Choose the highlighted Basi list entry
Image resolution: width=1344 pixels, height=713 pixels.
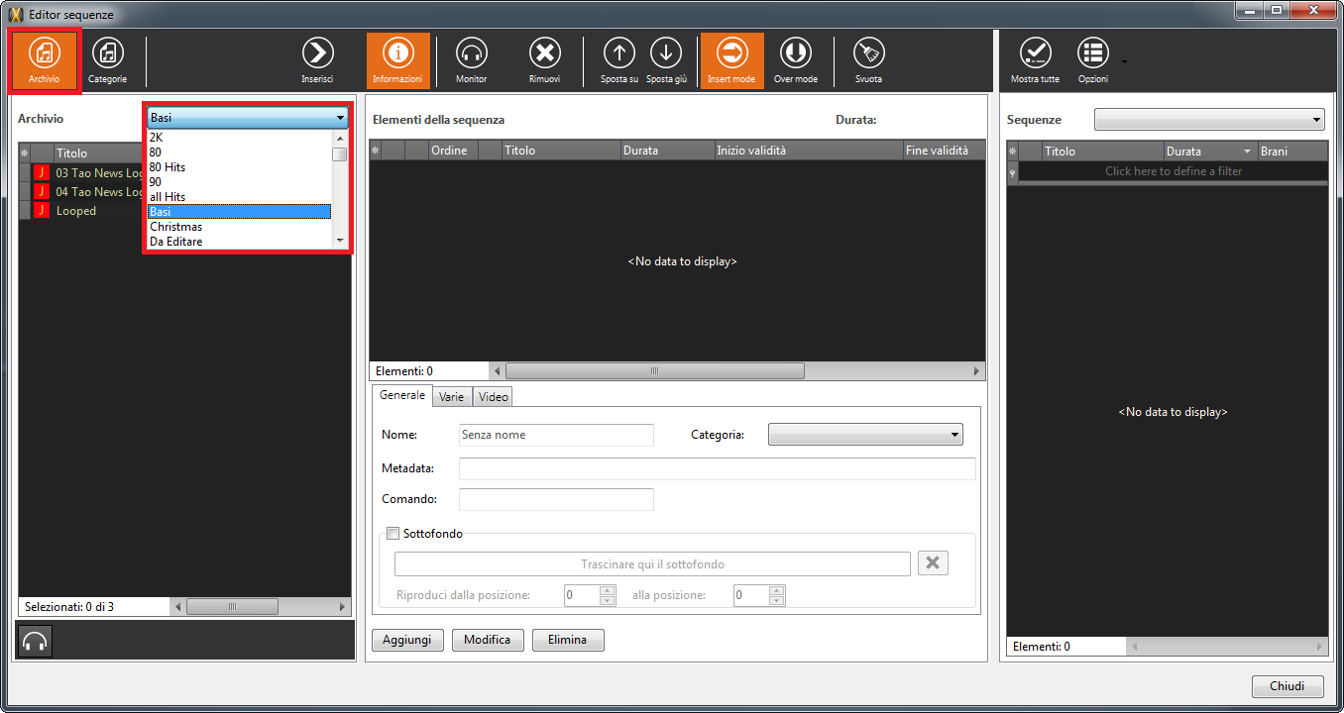pyautogui.click(x=239, y=211)
